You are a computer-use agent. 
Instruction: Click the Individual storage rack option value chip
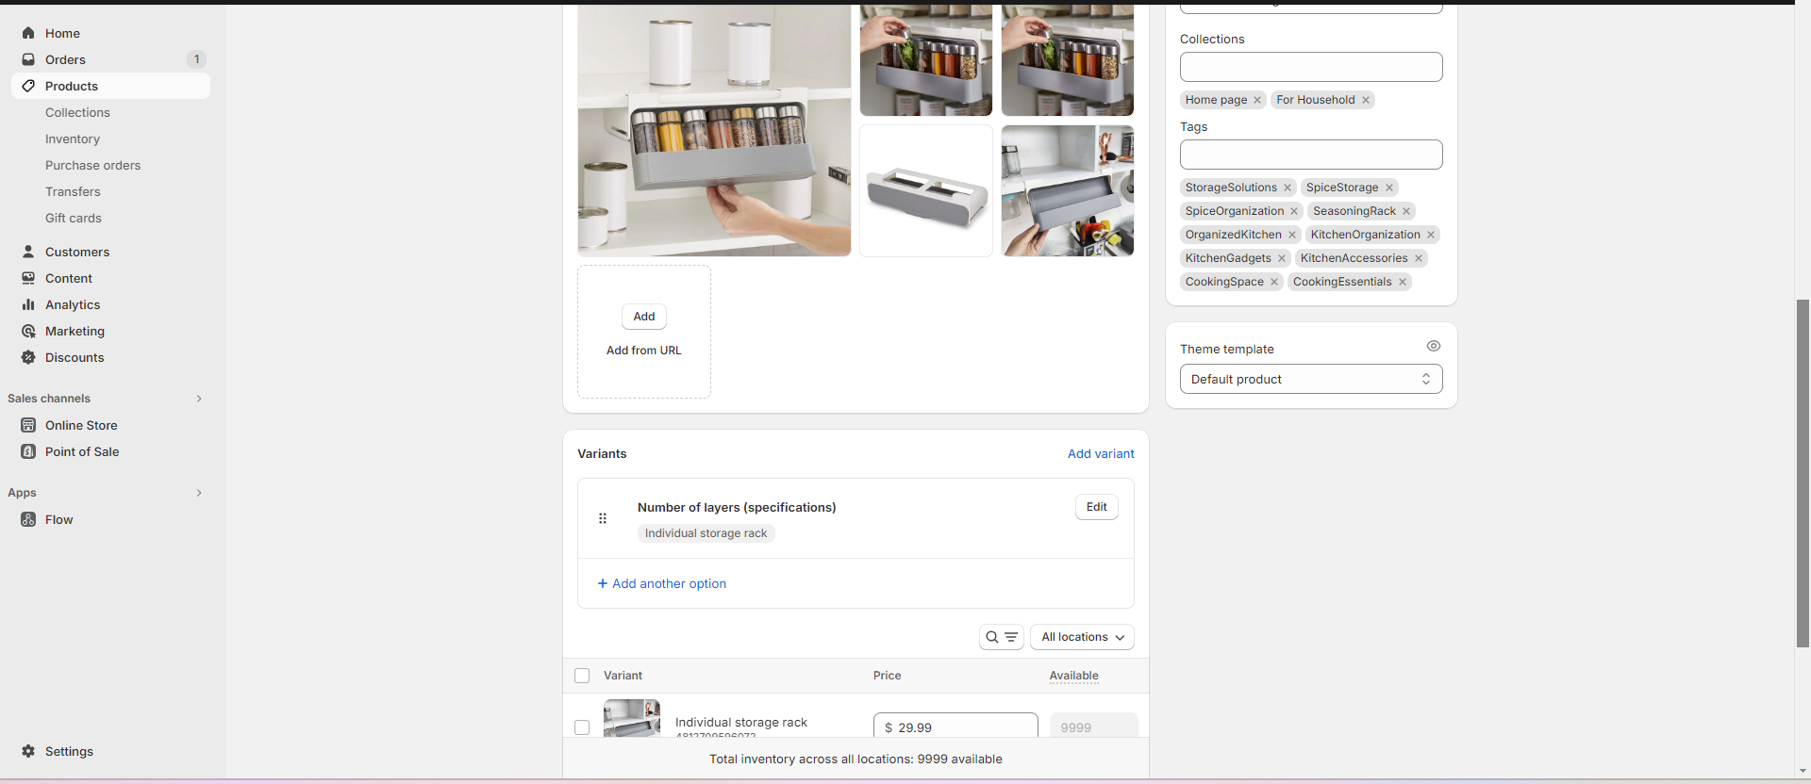706,533
